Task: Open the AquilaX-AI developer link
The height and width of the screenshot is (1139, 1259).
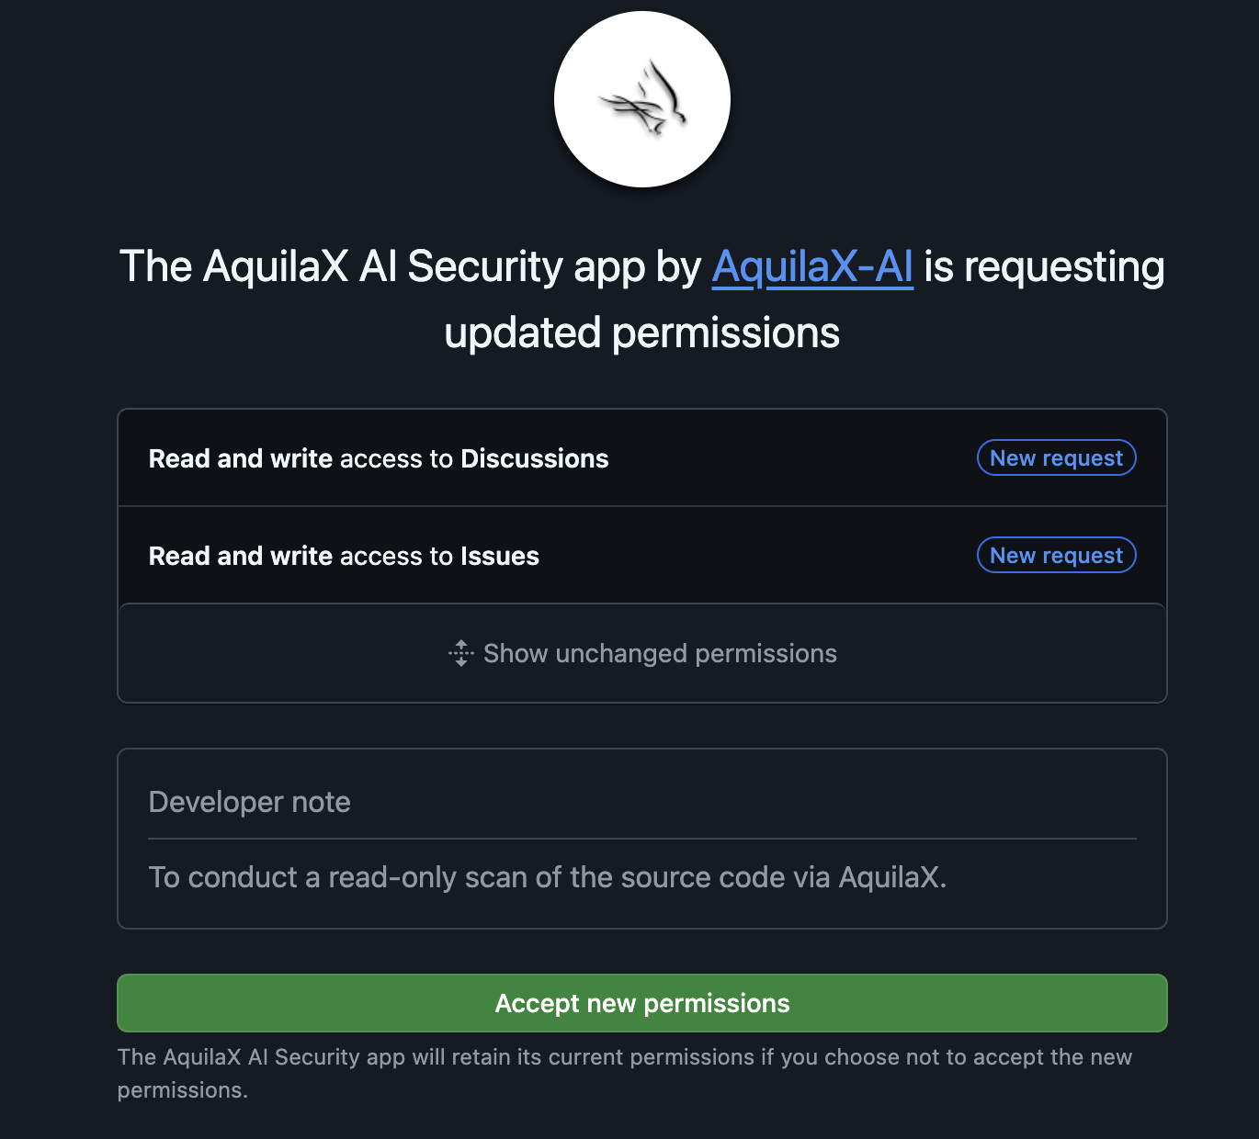Action: coord(812,267)
